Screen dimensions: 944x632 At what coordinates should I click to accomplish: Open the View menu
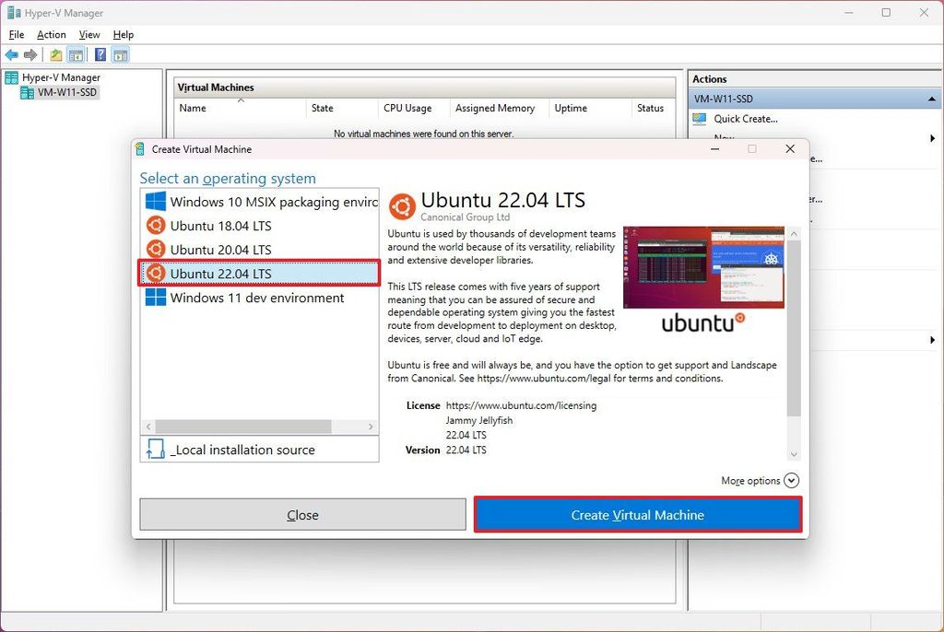tap(89, 35)
